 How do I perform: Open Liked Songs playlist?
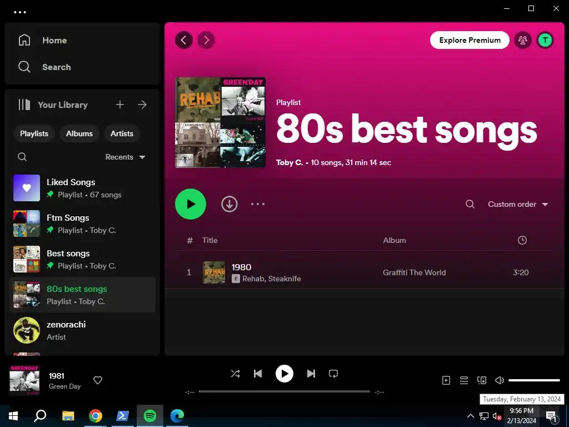(x=82, y=188)
